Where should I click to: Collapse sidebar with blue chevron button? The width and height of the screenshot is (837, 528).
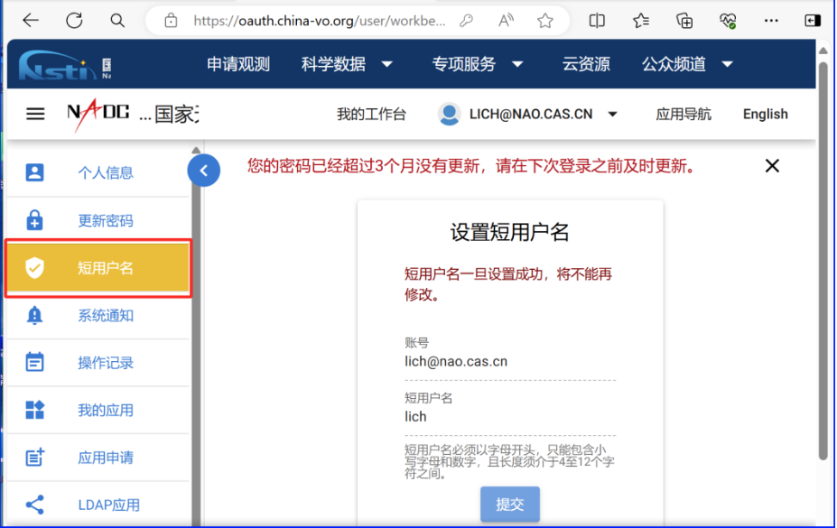coord(204,170)
